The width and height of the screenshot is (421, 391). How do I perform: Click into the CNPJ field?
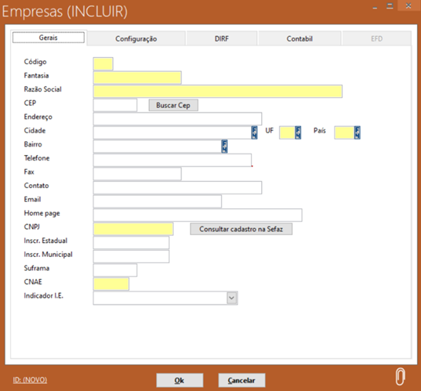click(x=133, y=229)
